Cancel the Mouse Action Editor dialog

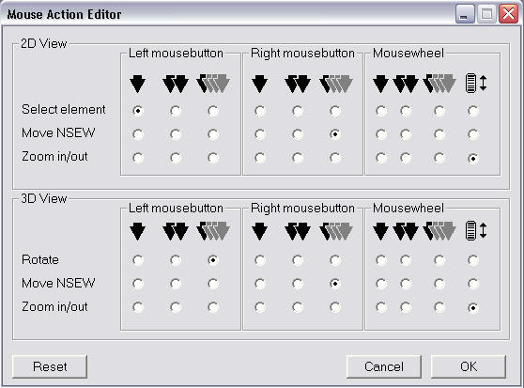click(384, 366)
